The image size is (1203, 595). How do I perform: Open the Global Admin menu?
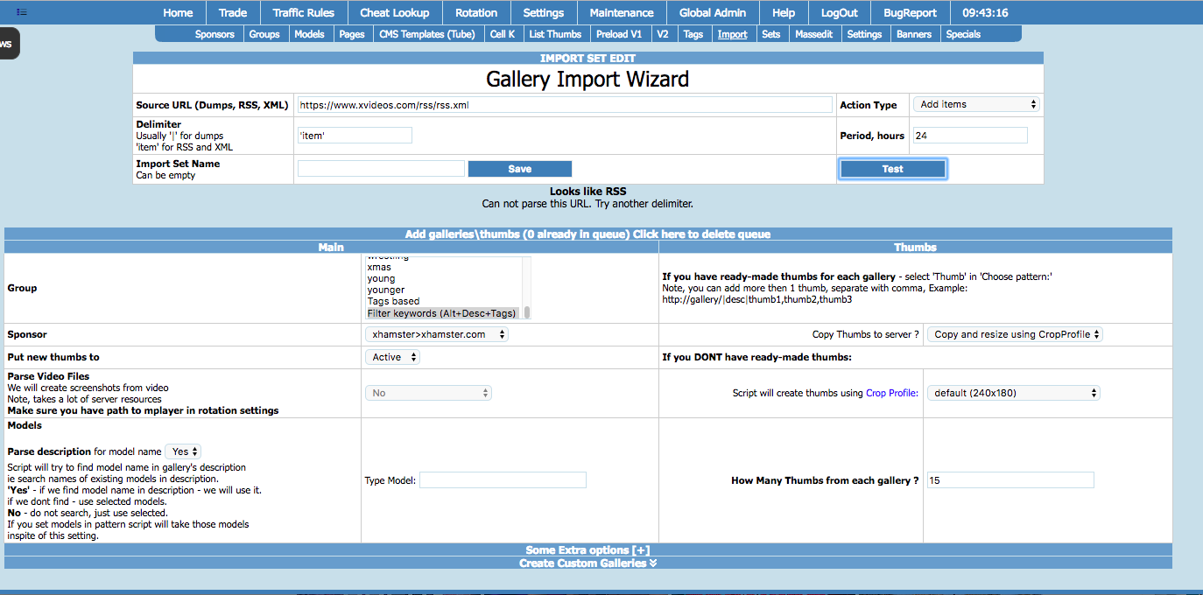pos(713,13)
